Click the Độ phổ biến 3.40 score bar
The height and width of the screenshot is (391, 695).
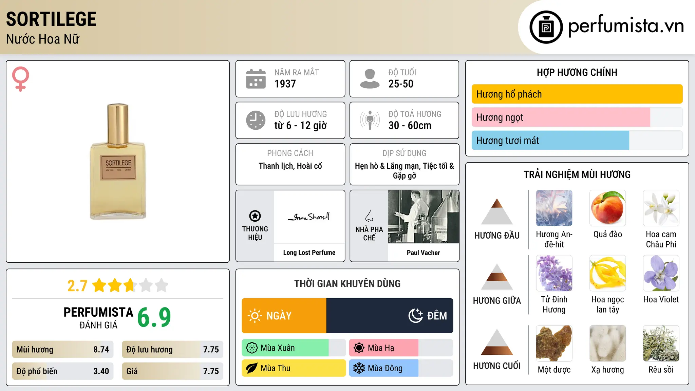coord(63,371)
